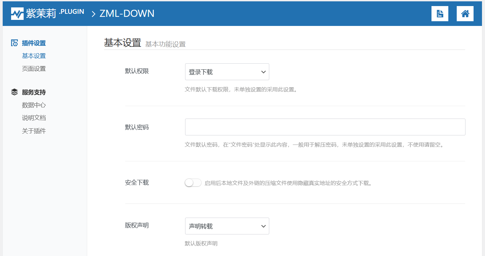
Task: Click the 启用后本地文件 description text
Action: [288, 183]
